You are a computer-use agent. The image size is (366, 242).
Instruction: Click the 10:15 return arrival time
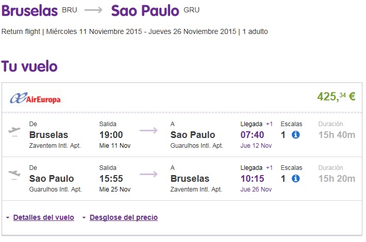[x=252, y=179]
